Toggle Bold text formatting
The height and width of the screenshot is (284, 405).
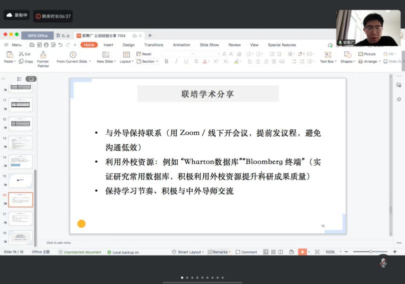click(x=166, y=61)
